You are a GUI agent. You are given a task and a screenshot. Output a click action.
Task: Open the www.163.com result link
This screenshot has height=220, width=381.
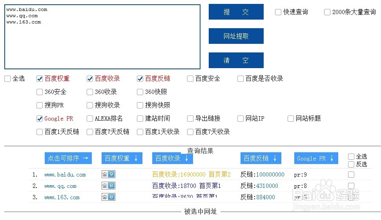(x=62, y=197)
